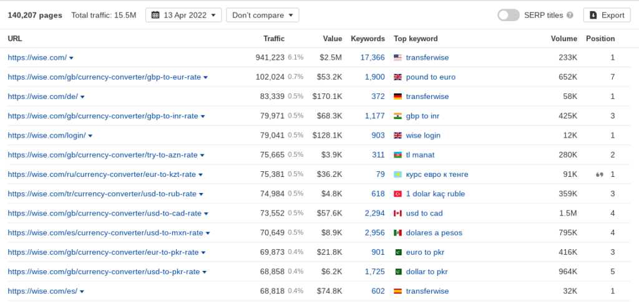Click the $170.1K value cell
639x302 pixels.
click(x=327, y=97)
